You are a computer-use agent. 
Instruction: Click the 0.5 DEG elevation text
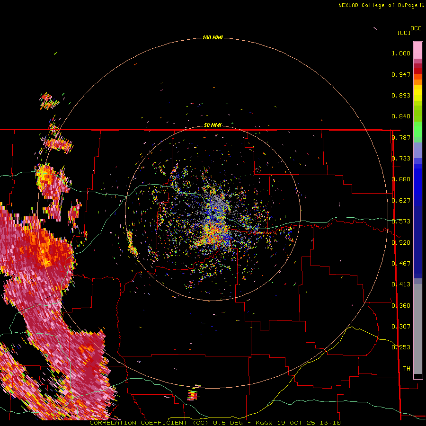[x=228, y=423]
